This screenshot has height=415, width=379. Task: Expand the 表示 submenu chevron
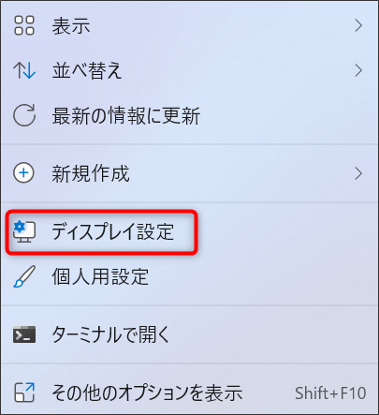(x=358, y=25)
